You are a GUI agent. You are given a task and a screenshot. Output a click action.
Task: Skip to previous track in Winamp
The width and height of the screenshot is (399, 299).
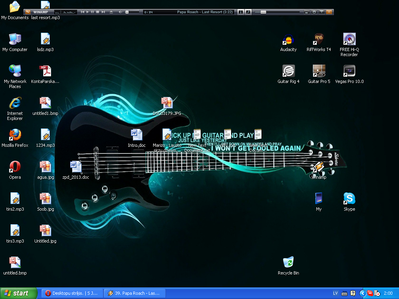tap(83, 12)
